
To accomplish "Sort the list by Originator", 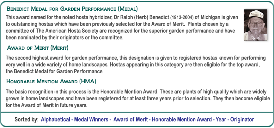I will [x=242, y=120].
